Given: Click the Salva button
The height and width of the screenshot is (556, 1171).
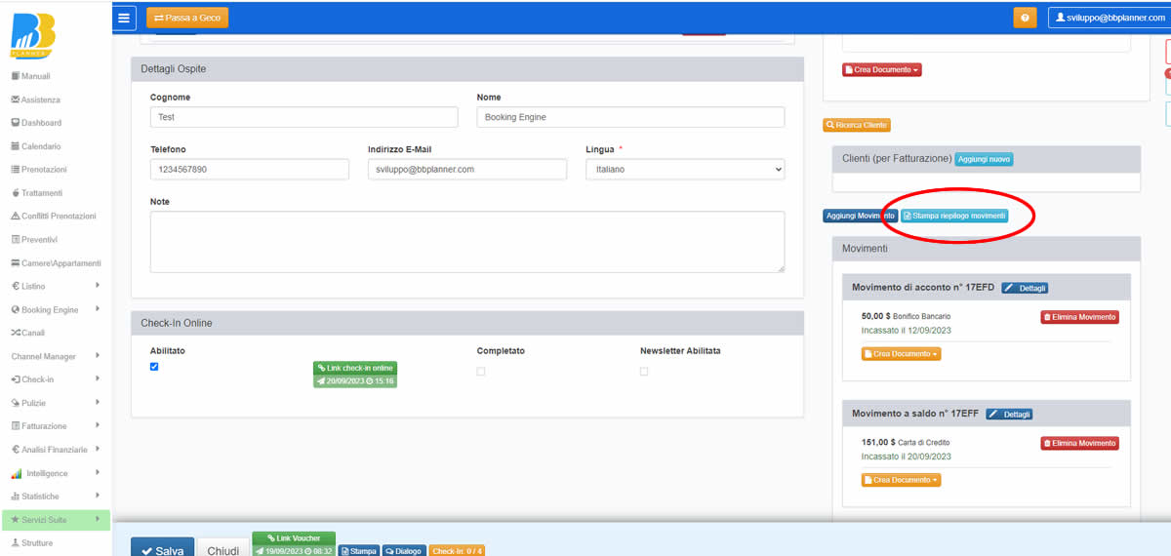Looking at the screenshot, I should coord(161,550).
